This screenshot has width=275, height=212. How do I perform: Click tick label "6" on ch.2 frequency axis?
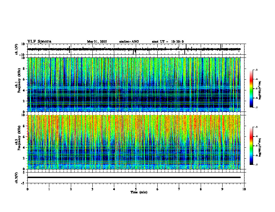point(24,137)
